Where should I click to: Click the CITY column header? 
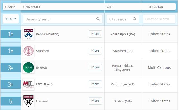(110, 7)
